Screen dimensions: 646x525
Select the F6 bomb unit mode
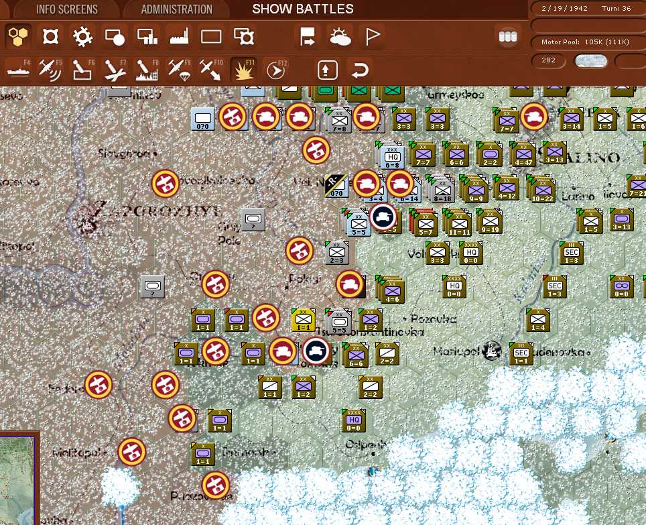[82, 69]
